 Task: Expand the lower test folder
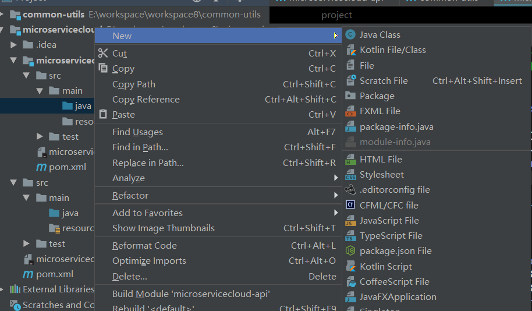(26, 243)
